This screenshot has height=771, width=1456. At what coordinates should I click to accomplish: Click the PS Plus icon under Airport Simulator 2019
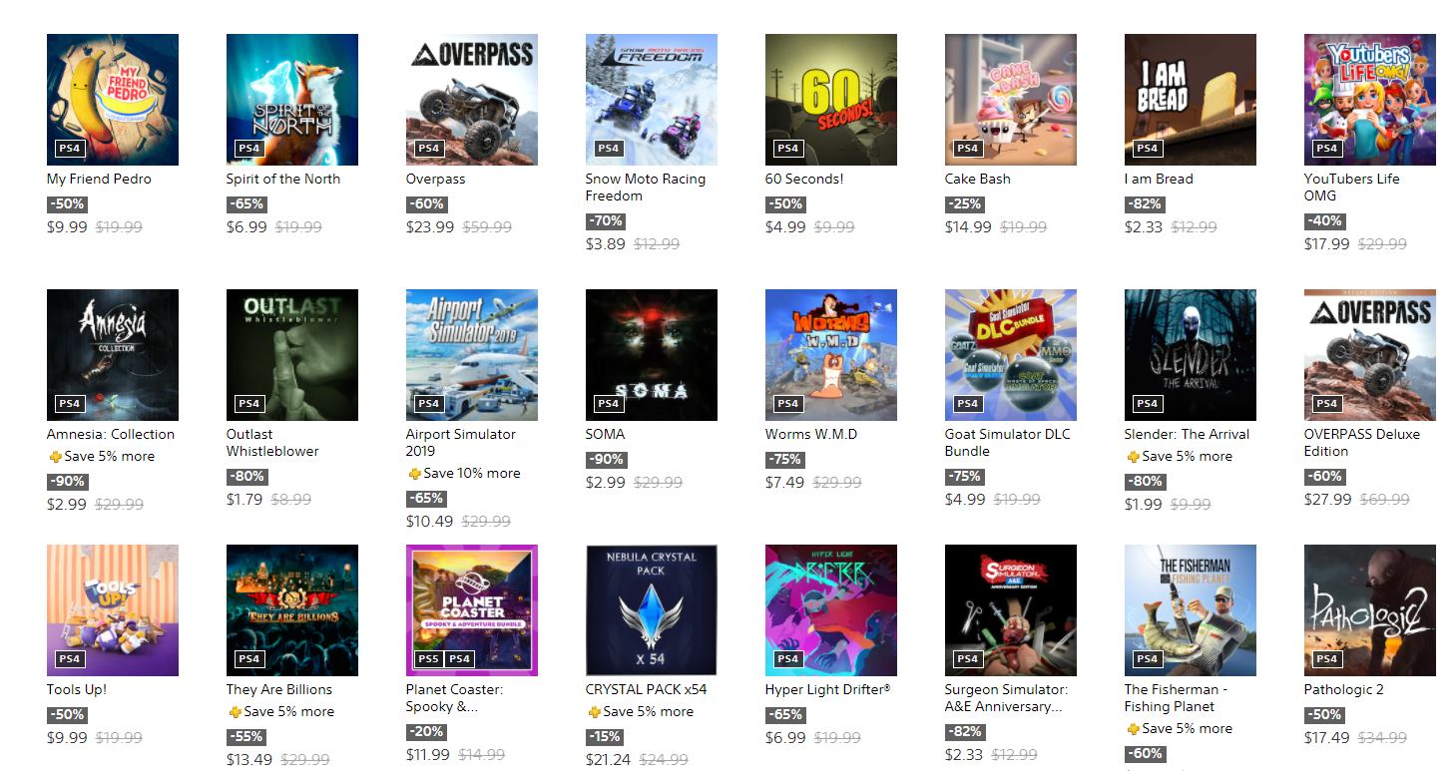click(x=415, y=474)
